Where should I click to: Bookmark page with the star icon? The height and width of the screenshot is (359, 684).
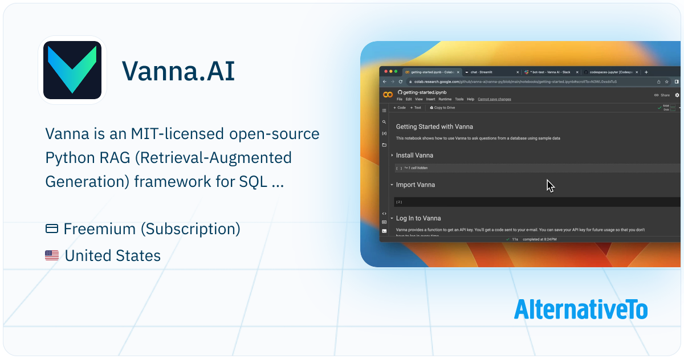tap(667, 81)
